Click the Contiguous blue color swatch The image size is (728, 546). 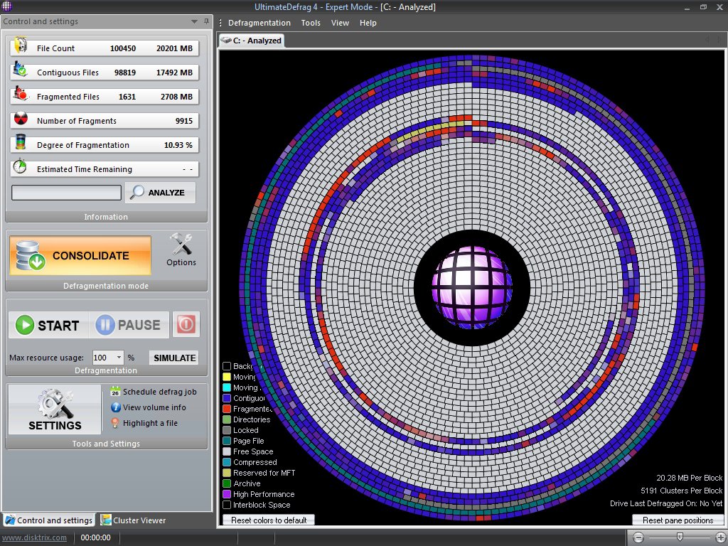(x=227, y=398)
